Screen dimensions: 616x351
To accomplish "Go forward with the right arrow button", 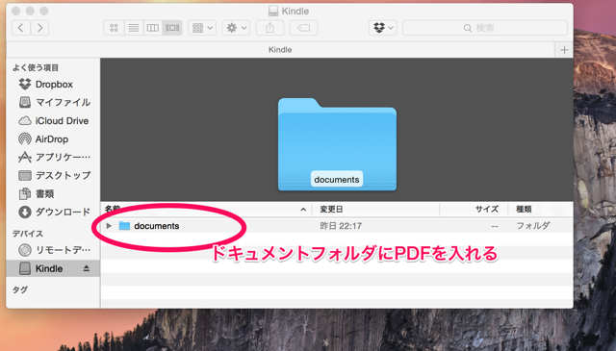I will [39, 28].
